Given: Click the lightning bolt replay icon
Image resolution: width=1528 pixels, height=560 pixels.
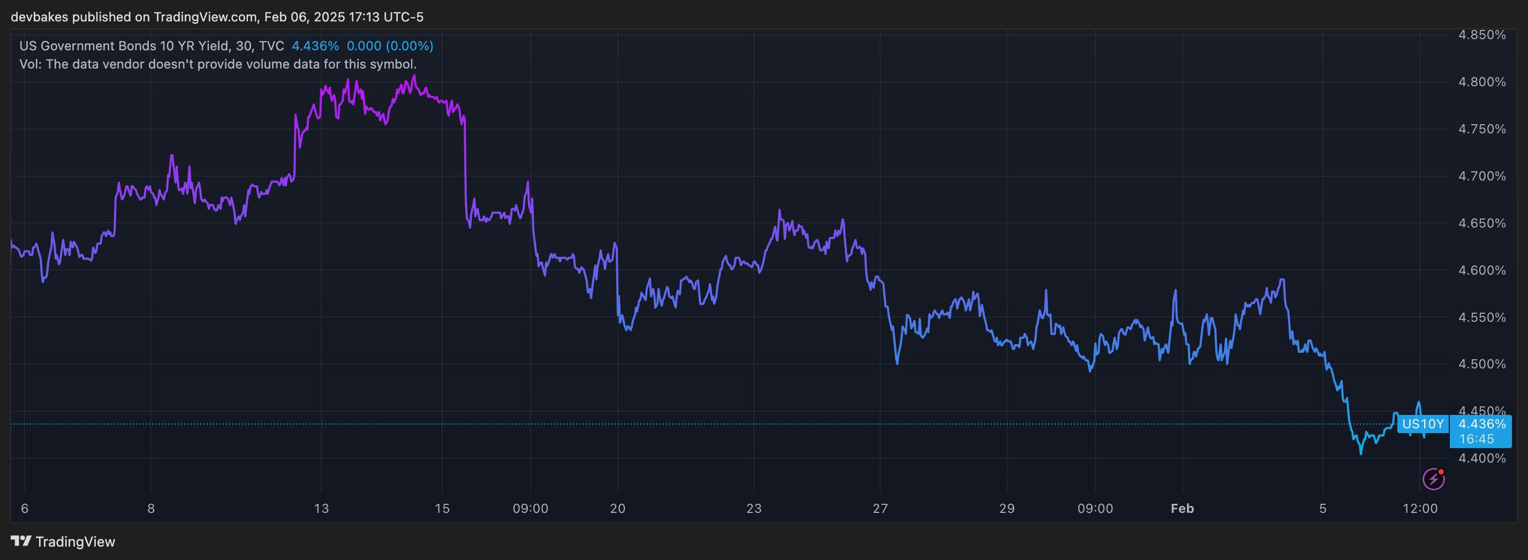Looking at the screenshot, I should point(1434,479).
